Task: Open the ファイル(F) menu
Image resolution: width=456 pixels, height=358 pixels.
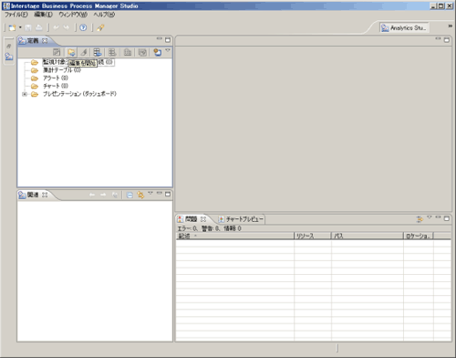Action: pos(16,15)
